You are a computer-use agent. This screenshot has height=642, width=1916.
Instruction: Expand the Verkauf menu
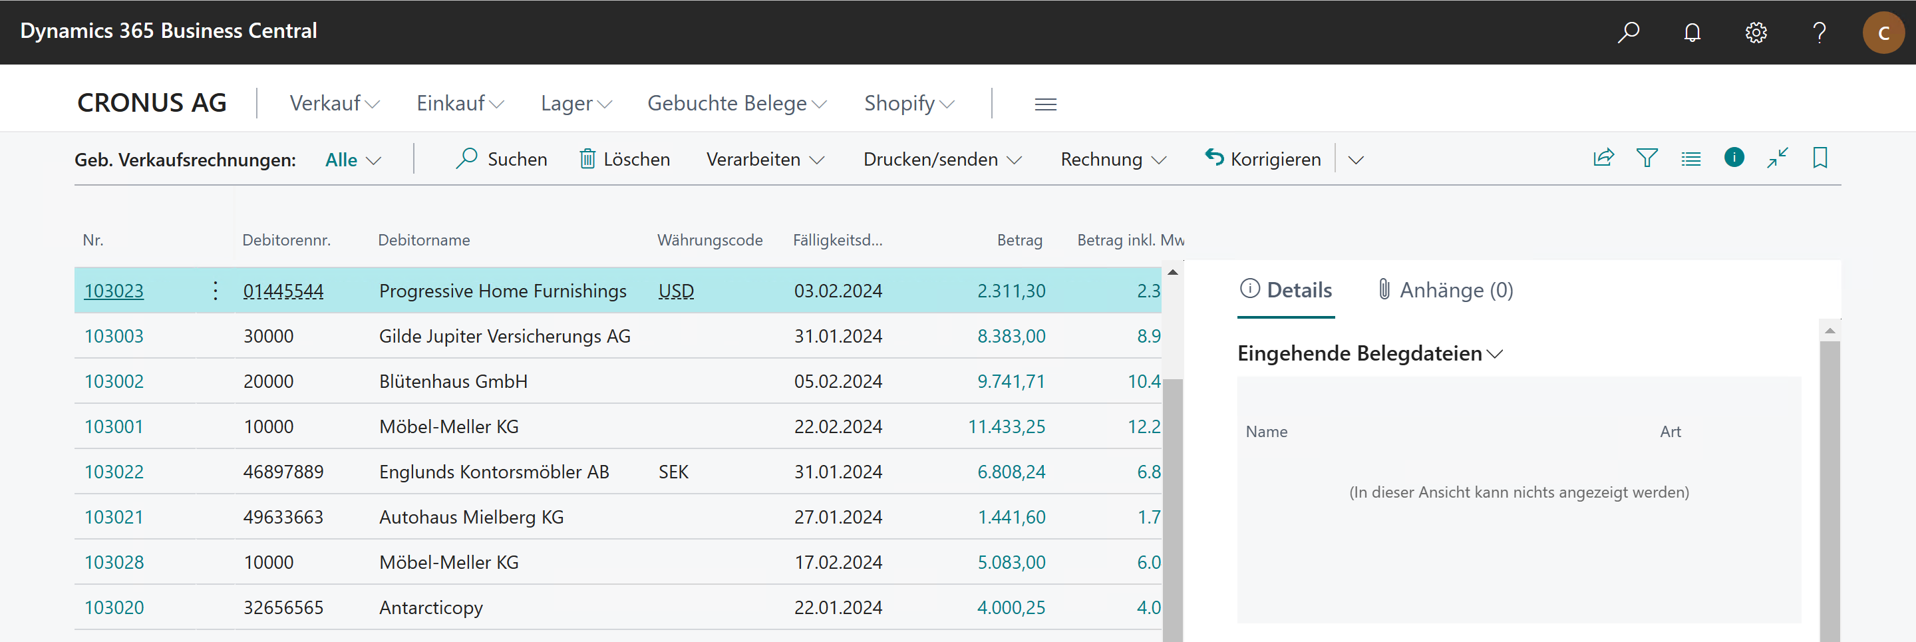point(334,103)
